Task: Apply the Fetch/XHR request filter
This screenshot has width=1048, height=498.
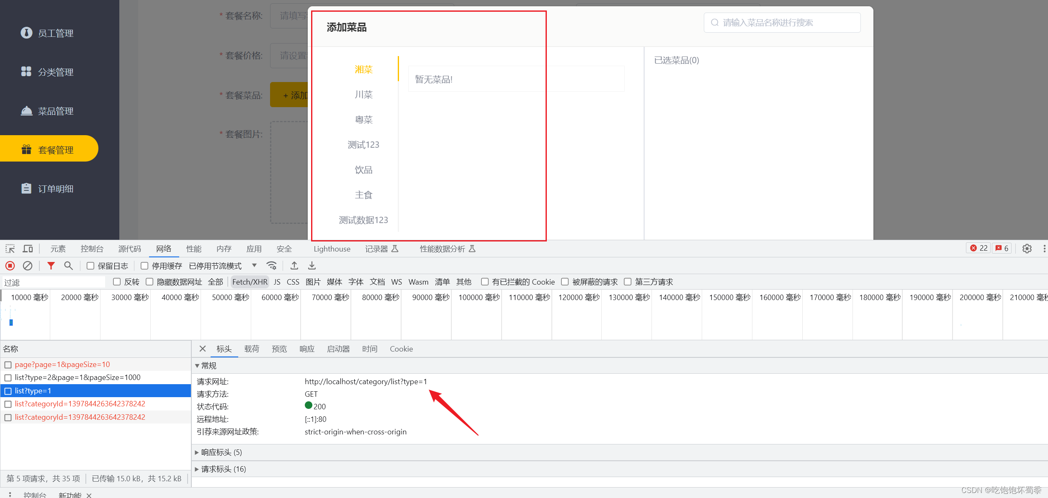Action: [x=250, y=282]
